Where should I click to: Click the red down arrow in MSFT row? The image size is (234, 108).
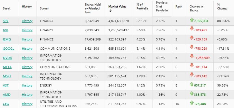click(x=192, y=75)
